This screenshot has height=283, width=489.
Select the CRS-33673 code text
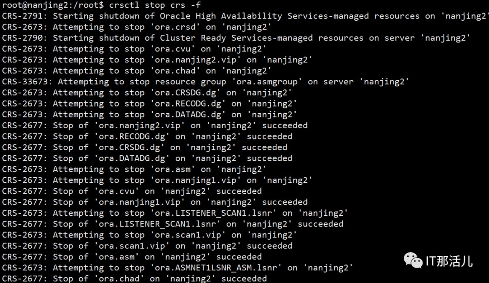27,82
